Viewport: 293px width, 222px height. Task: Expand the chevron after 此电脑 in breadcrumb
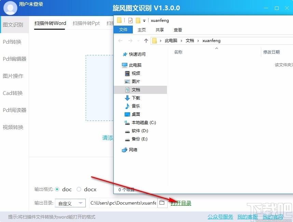tap(181, 41)
